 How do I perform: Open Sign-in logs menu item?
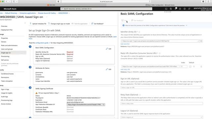pyautogui.click(x=5, y=90)
